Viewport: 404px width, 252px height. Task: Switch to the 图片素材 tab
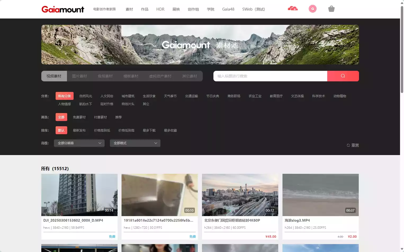tap(79, 76)
